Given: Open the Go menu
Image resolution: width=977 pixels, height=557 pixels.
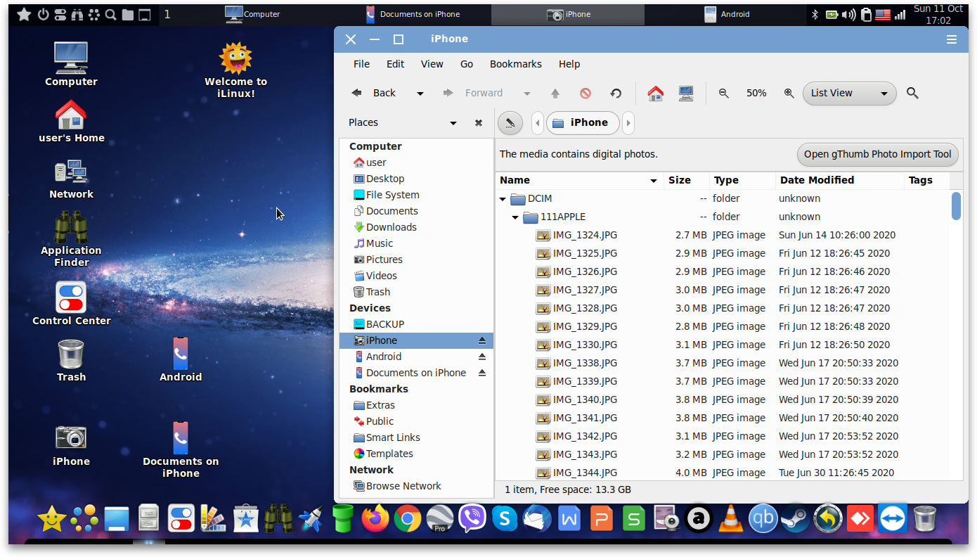Looking at the screenshot, I should click(x=467, y=64).
